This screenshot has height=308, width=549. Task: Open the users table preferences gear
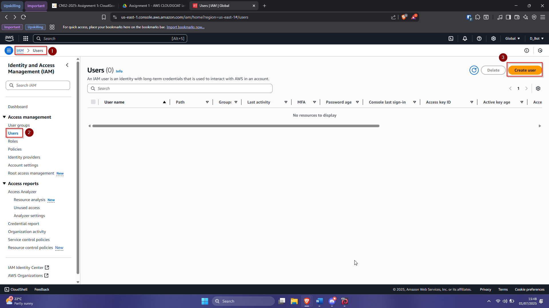538,88
